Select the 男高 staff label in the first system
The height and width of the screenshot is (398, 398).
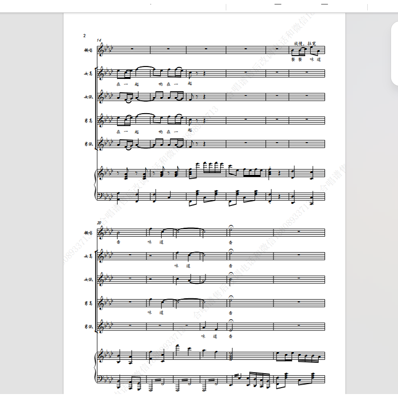[x=88, y=121]
